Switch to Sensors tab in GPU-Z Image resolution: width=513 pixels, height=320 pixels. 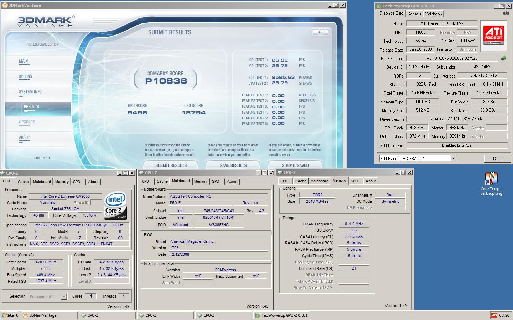[414, 14]
